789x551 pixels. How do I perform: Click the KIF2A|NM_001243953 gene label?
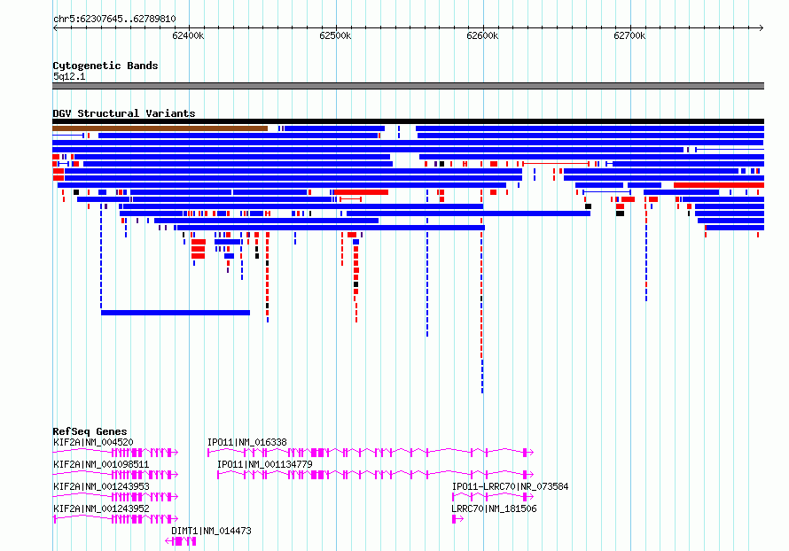coord(101,486)
